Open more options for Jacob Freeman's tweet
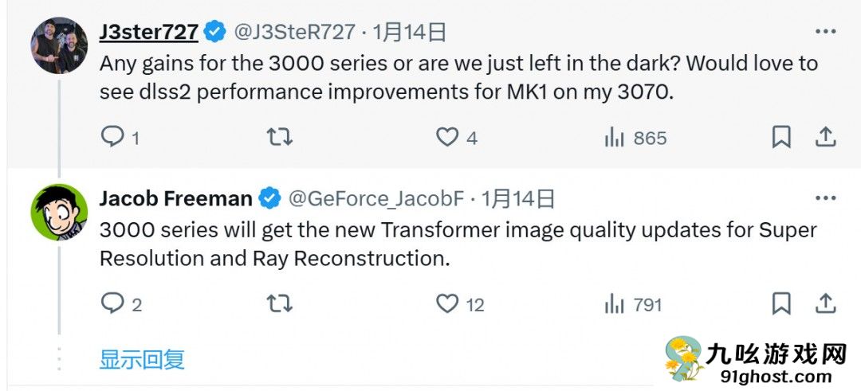 pyautogui.click(x=825, y=197)
